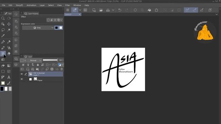Screen dimensions: 221x124
Task: Select the Ruler tool (triangle icon)
Action: click(x=3, y=77)
